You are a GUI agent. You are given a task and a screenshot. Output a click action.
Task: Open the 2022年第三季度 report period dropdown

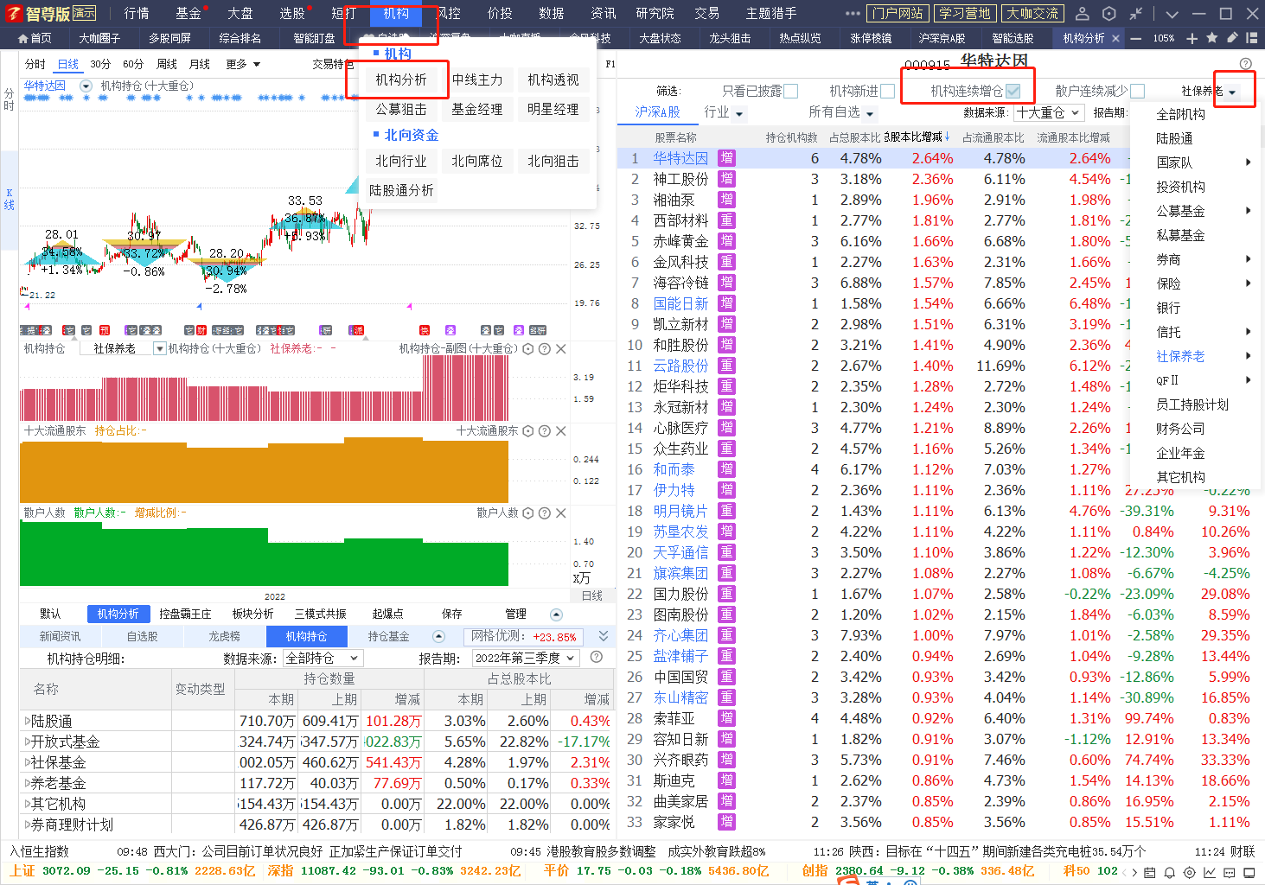coord(525,658)
